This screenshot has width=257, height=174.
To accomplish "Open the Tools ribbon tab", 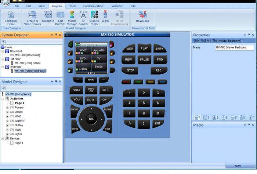I will pos(73,6).
